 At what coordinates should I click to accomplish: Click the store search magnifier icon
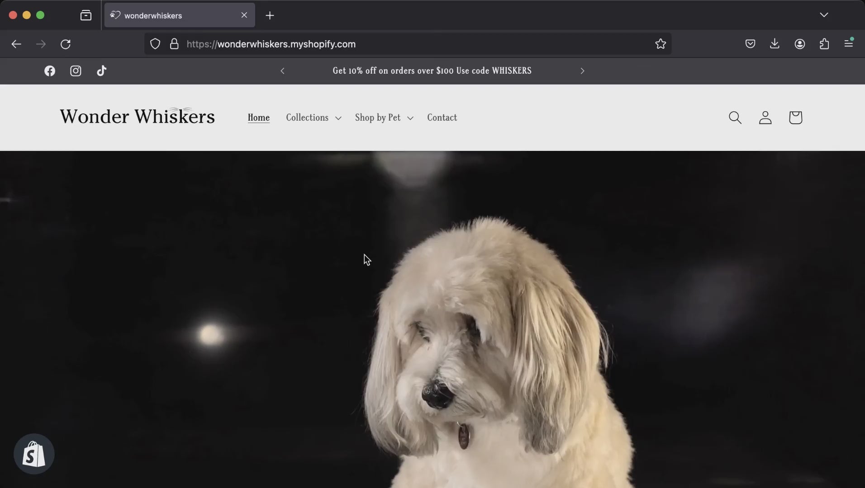735,117
